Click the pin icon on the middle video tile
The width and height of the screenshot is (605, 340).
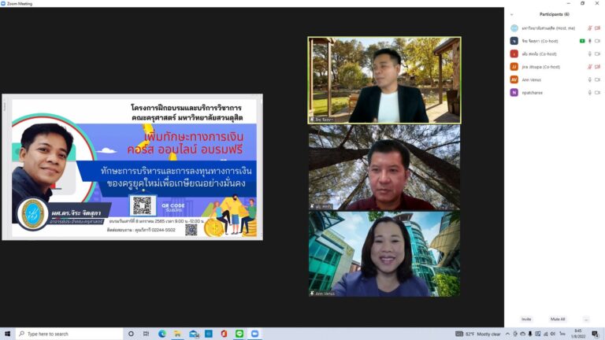[312, 207]
